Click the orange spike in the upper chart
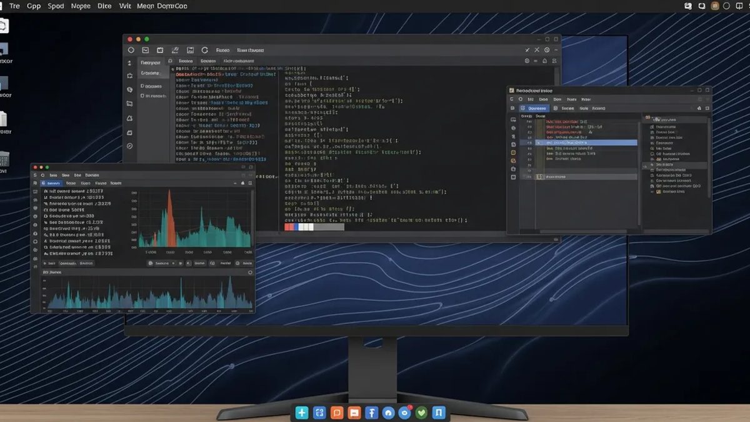Screen dimensions: 750x422 point(169,219)
